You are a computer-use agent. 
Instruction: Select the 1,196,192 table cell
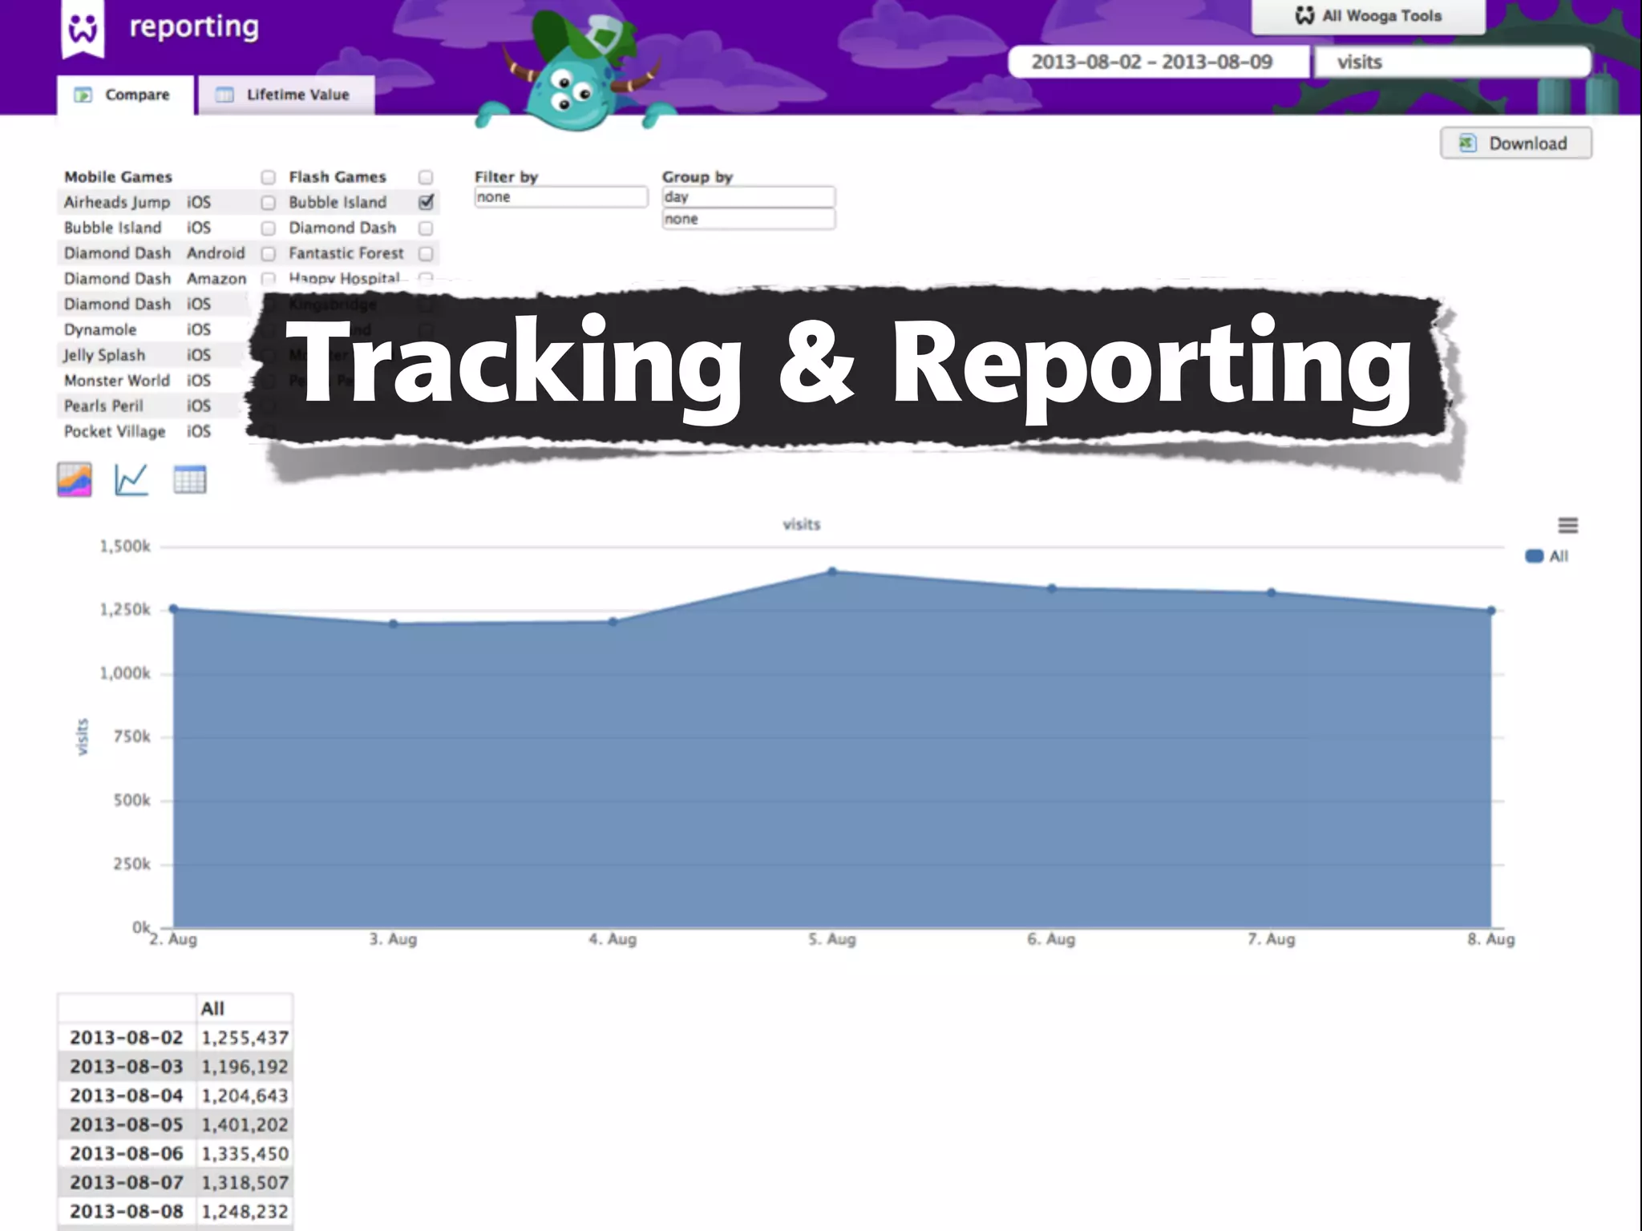pyautogui.click(x=244, y=1067)
